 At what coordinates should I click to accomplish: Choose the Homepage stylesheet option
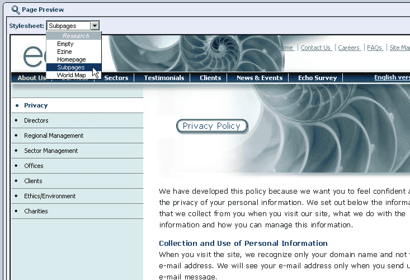(73, 59)
